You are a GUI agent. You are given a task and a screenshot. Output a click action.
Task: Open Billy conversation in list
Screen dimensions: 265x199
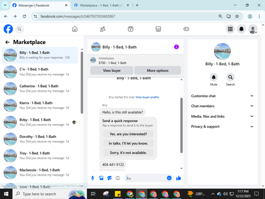40,55
